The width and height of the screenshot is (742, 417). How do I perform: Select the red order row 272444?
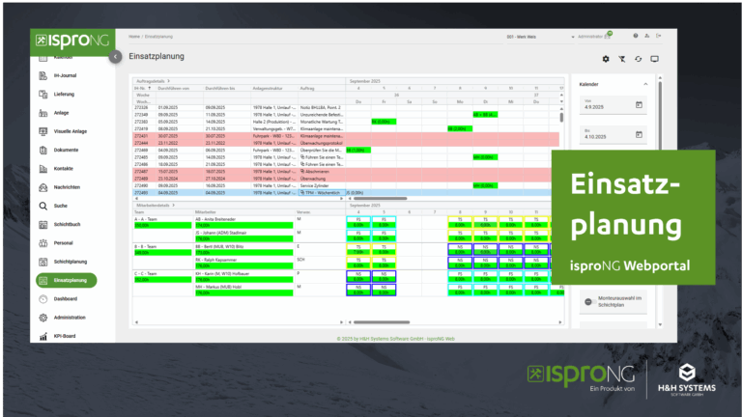pos(346,143)
